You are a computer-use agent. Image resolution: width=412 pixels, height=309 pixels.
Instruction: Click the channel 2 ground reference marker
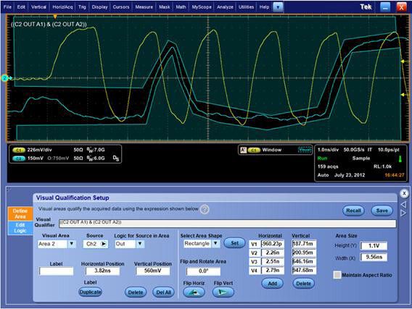pyautogui.click(x=5, y=78)
